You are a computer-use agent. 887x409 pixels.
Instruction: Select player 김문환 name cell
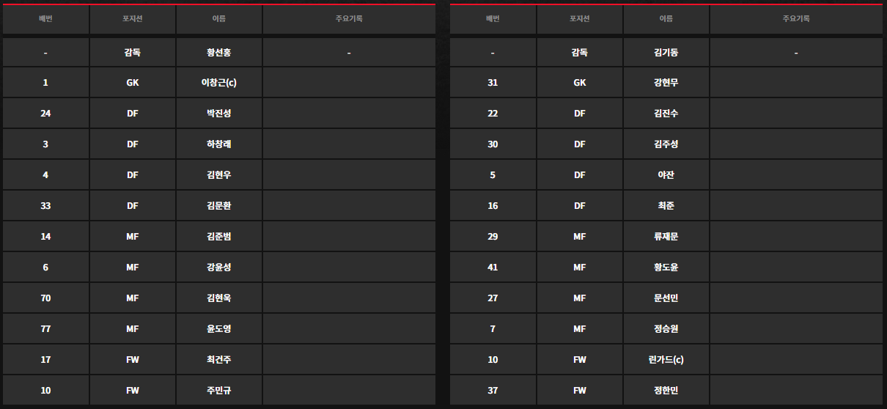point(219,206)
